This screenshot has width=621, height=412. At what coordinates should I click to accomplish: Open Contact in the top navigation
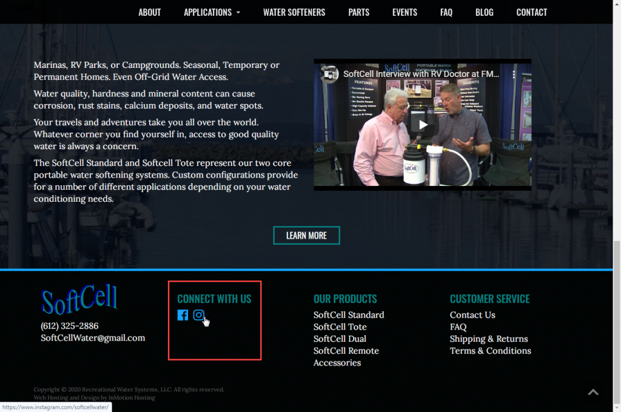click(x=531, y=12)
